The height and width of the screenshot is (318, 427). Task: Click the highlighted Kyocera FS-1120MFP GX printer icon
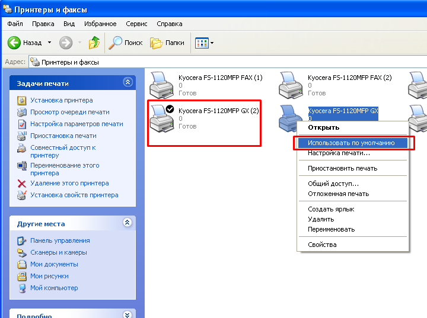[289, 118]
